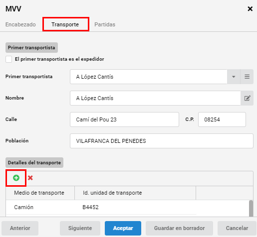257x237 pixels.
Task: Go to the Partidas tab
Action: point(105,24)
